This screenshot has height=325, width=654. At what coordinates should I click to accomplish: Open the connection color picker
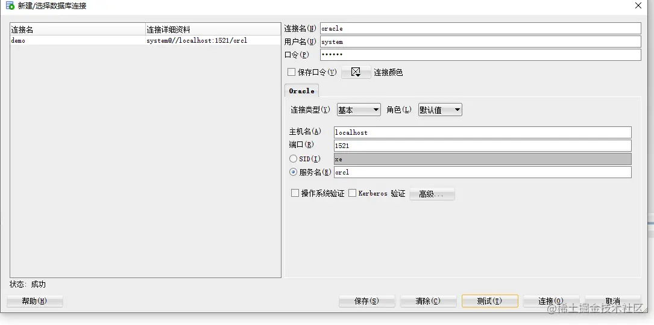(356, 72)
